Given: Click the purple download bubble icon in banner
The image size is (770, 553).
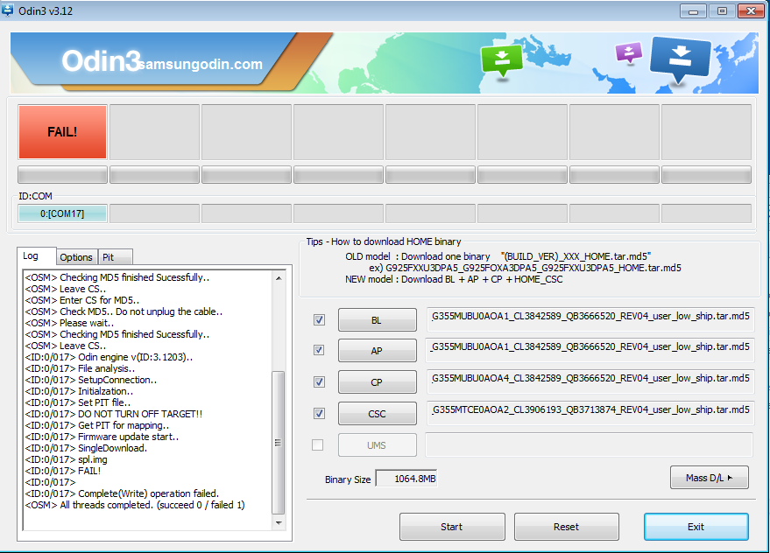Looking at the screenshot, I should pos(628,52).
